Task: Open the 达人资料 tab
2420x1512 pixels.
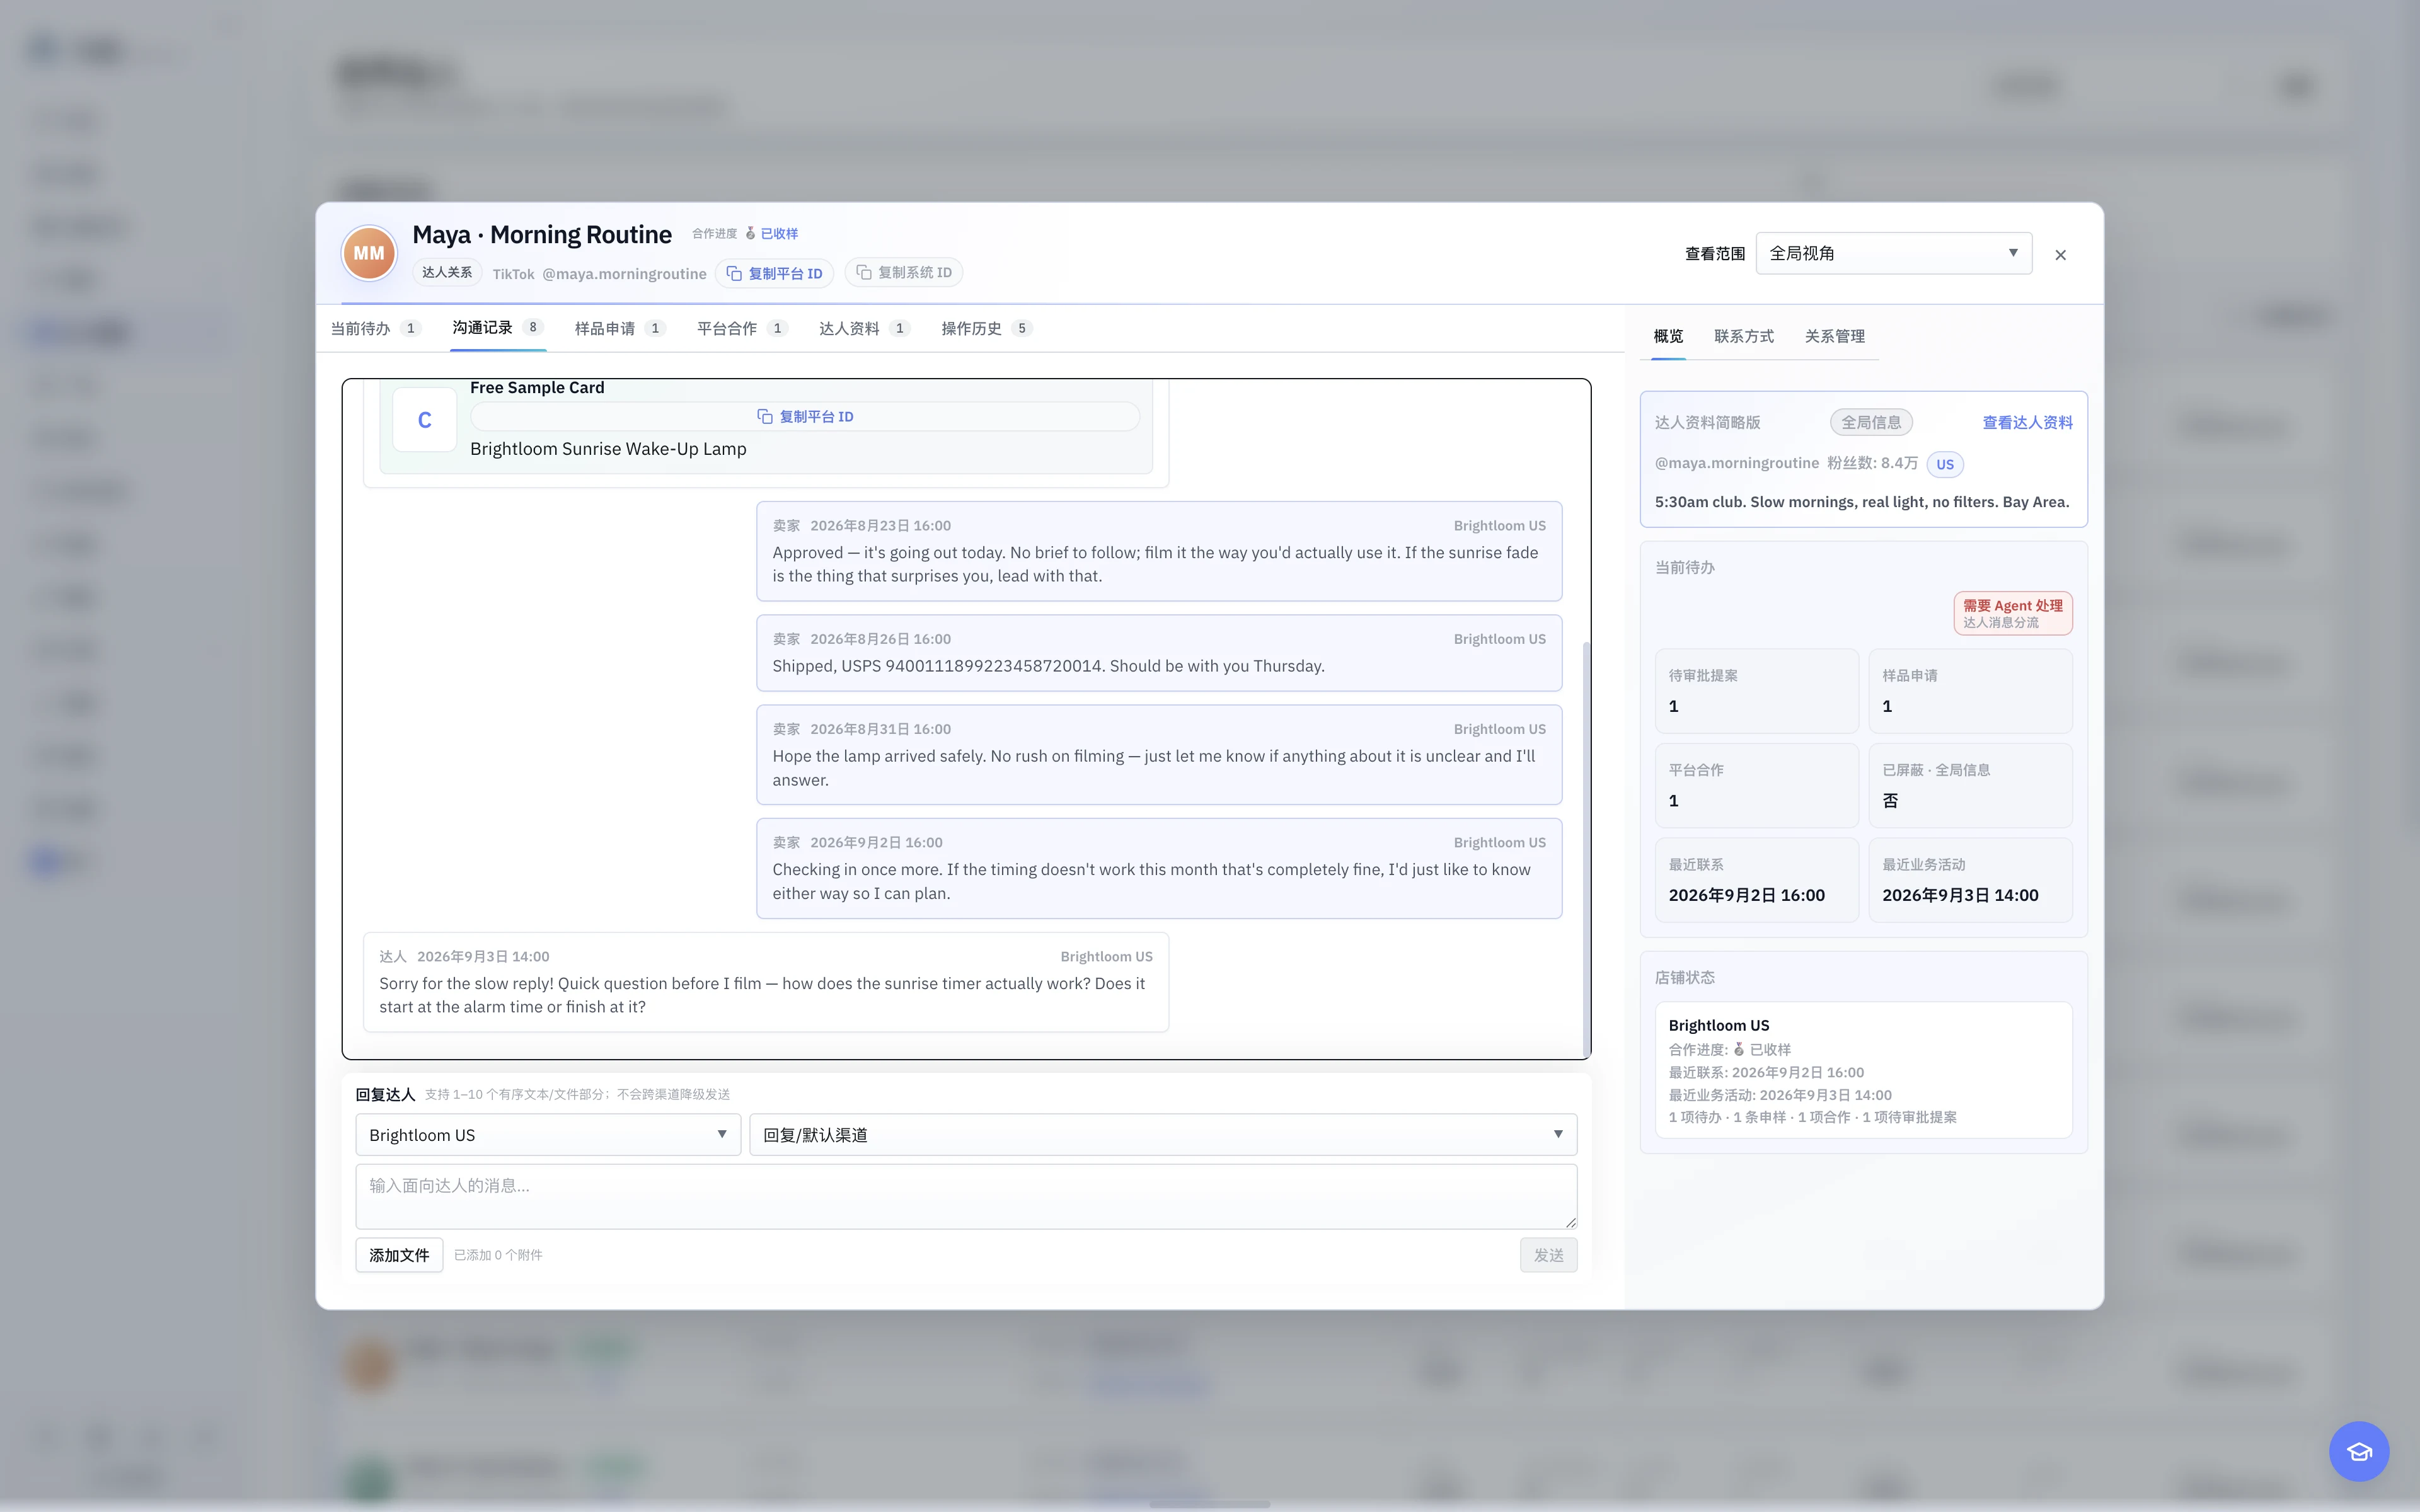Action: tap(864, 328)
